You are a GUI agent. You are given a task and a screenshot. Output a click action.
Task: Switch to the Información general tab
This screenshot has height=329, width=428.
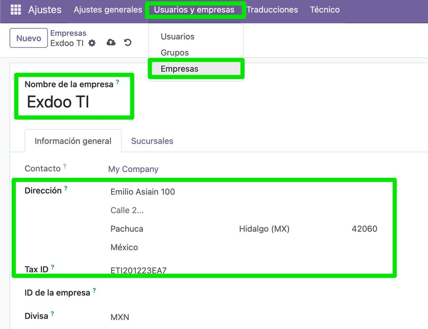coord(73,141)
